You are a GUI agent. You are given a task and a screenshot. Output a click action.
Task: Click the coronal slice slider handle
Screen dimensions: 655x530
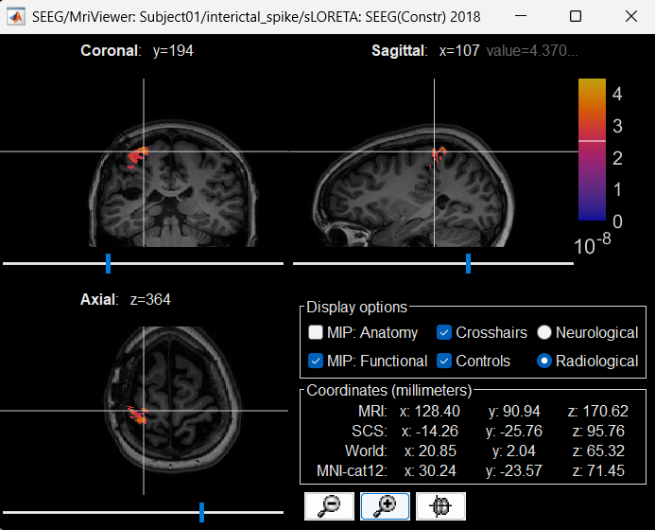coord(108,262)
